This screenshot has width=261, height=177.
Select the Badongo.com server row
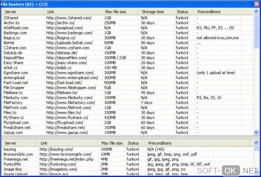128,33
